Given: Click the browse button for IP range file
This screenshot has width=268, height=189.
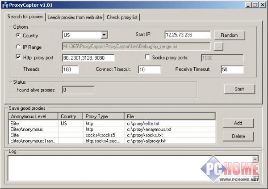Looking at the screenshot, I should [x=218, y=47].
